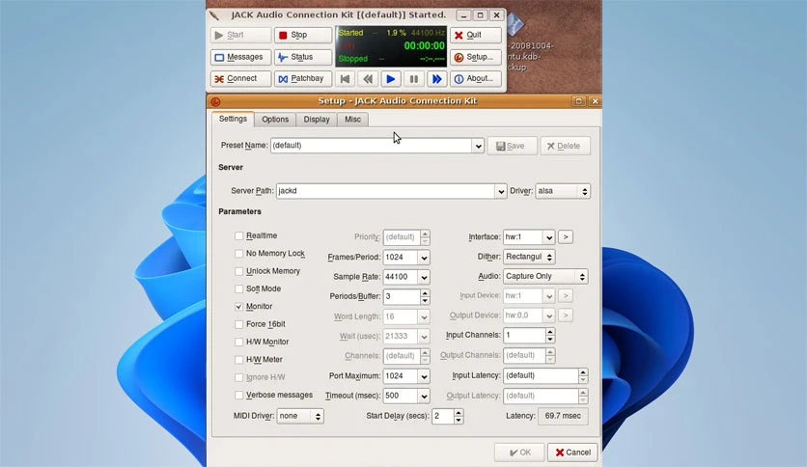This screenshot has width=807, height=467.
Task: Open the MIDI Driver selector
Action: coord(300,416)
